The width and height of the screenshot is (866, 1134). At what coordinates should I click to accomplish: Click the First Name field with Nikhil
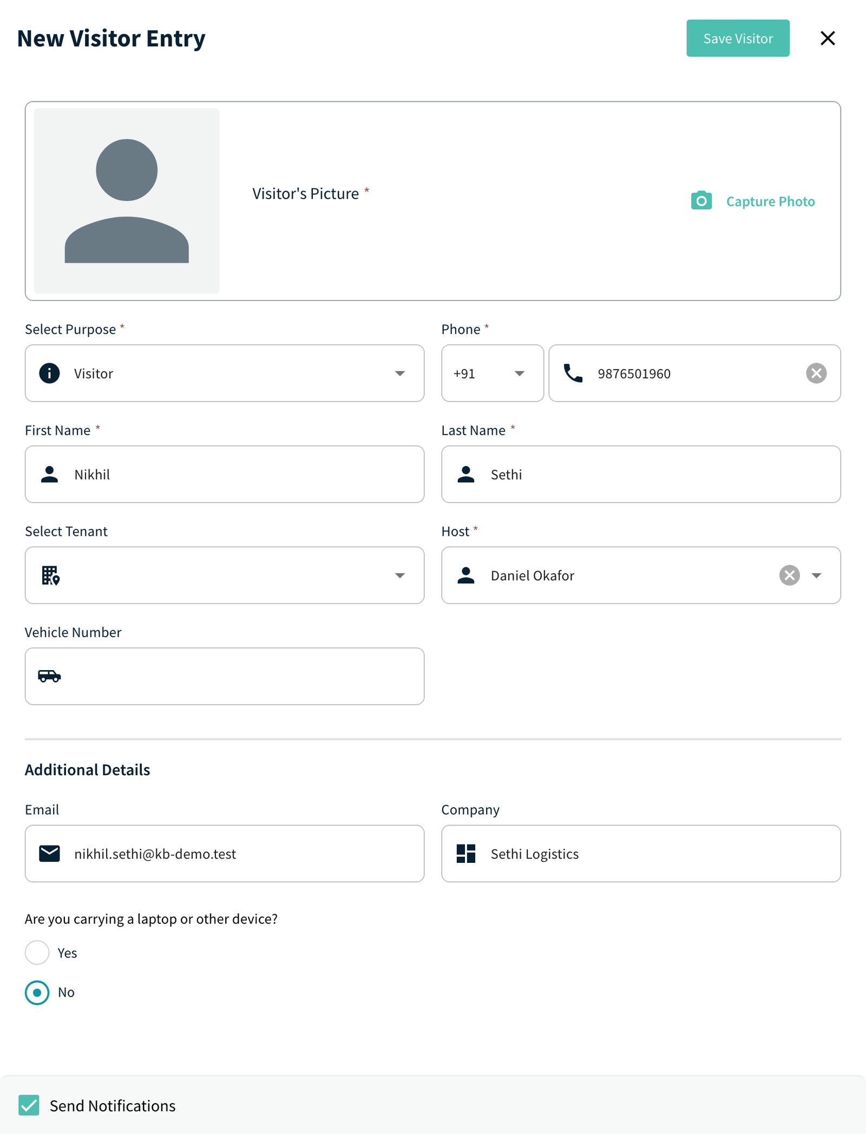pos(225,474)
